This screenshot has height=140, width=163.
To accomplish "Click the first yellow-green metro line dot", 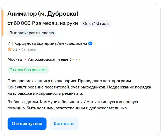I will (x=73, y=60).
